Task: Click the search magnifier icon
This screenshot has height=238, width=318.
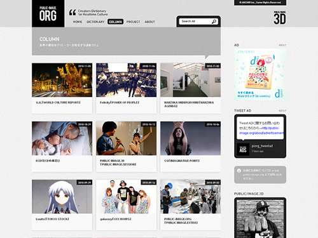Action: [214, 22]
